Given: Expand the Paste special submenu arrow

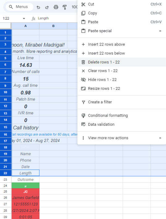Looking at the screenshot, I should pyautogui.click(x=160, y=31).
